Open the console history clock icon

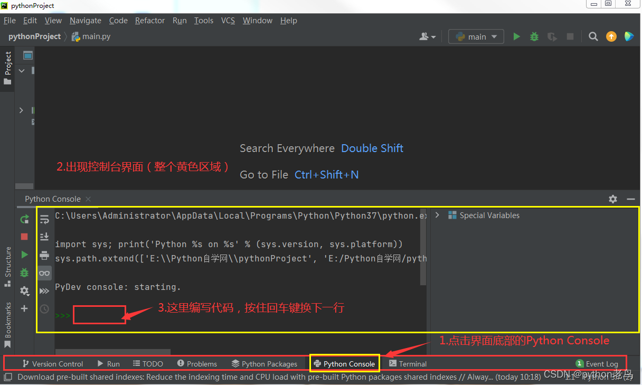tap(44, 309)
